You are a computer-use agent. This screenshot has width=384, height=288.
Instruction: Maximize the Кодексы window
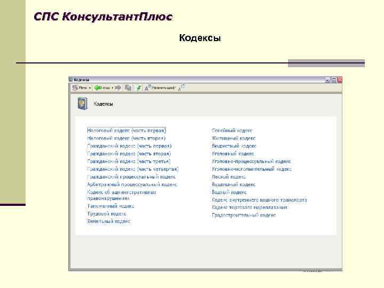(333, 79)
